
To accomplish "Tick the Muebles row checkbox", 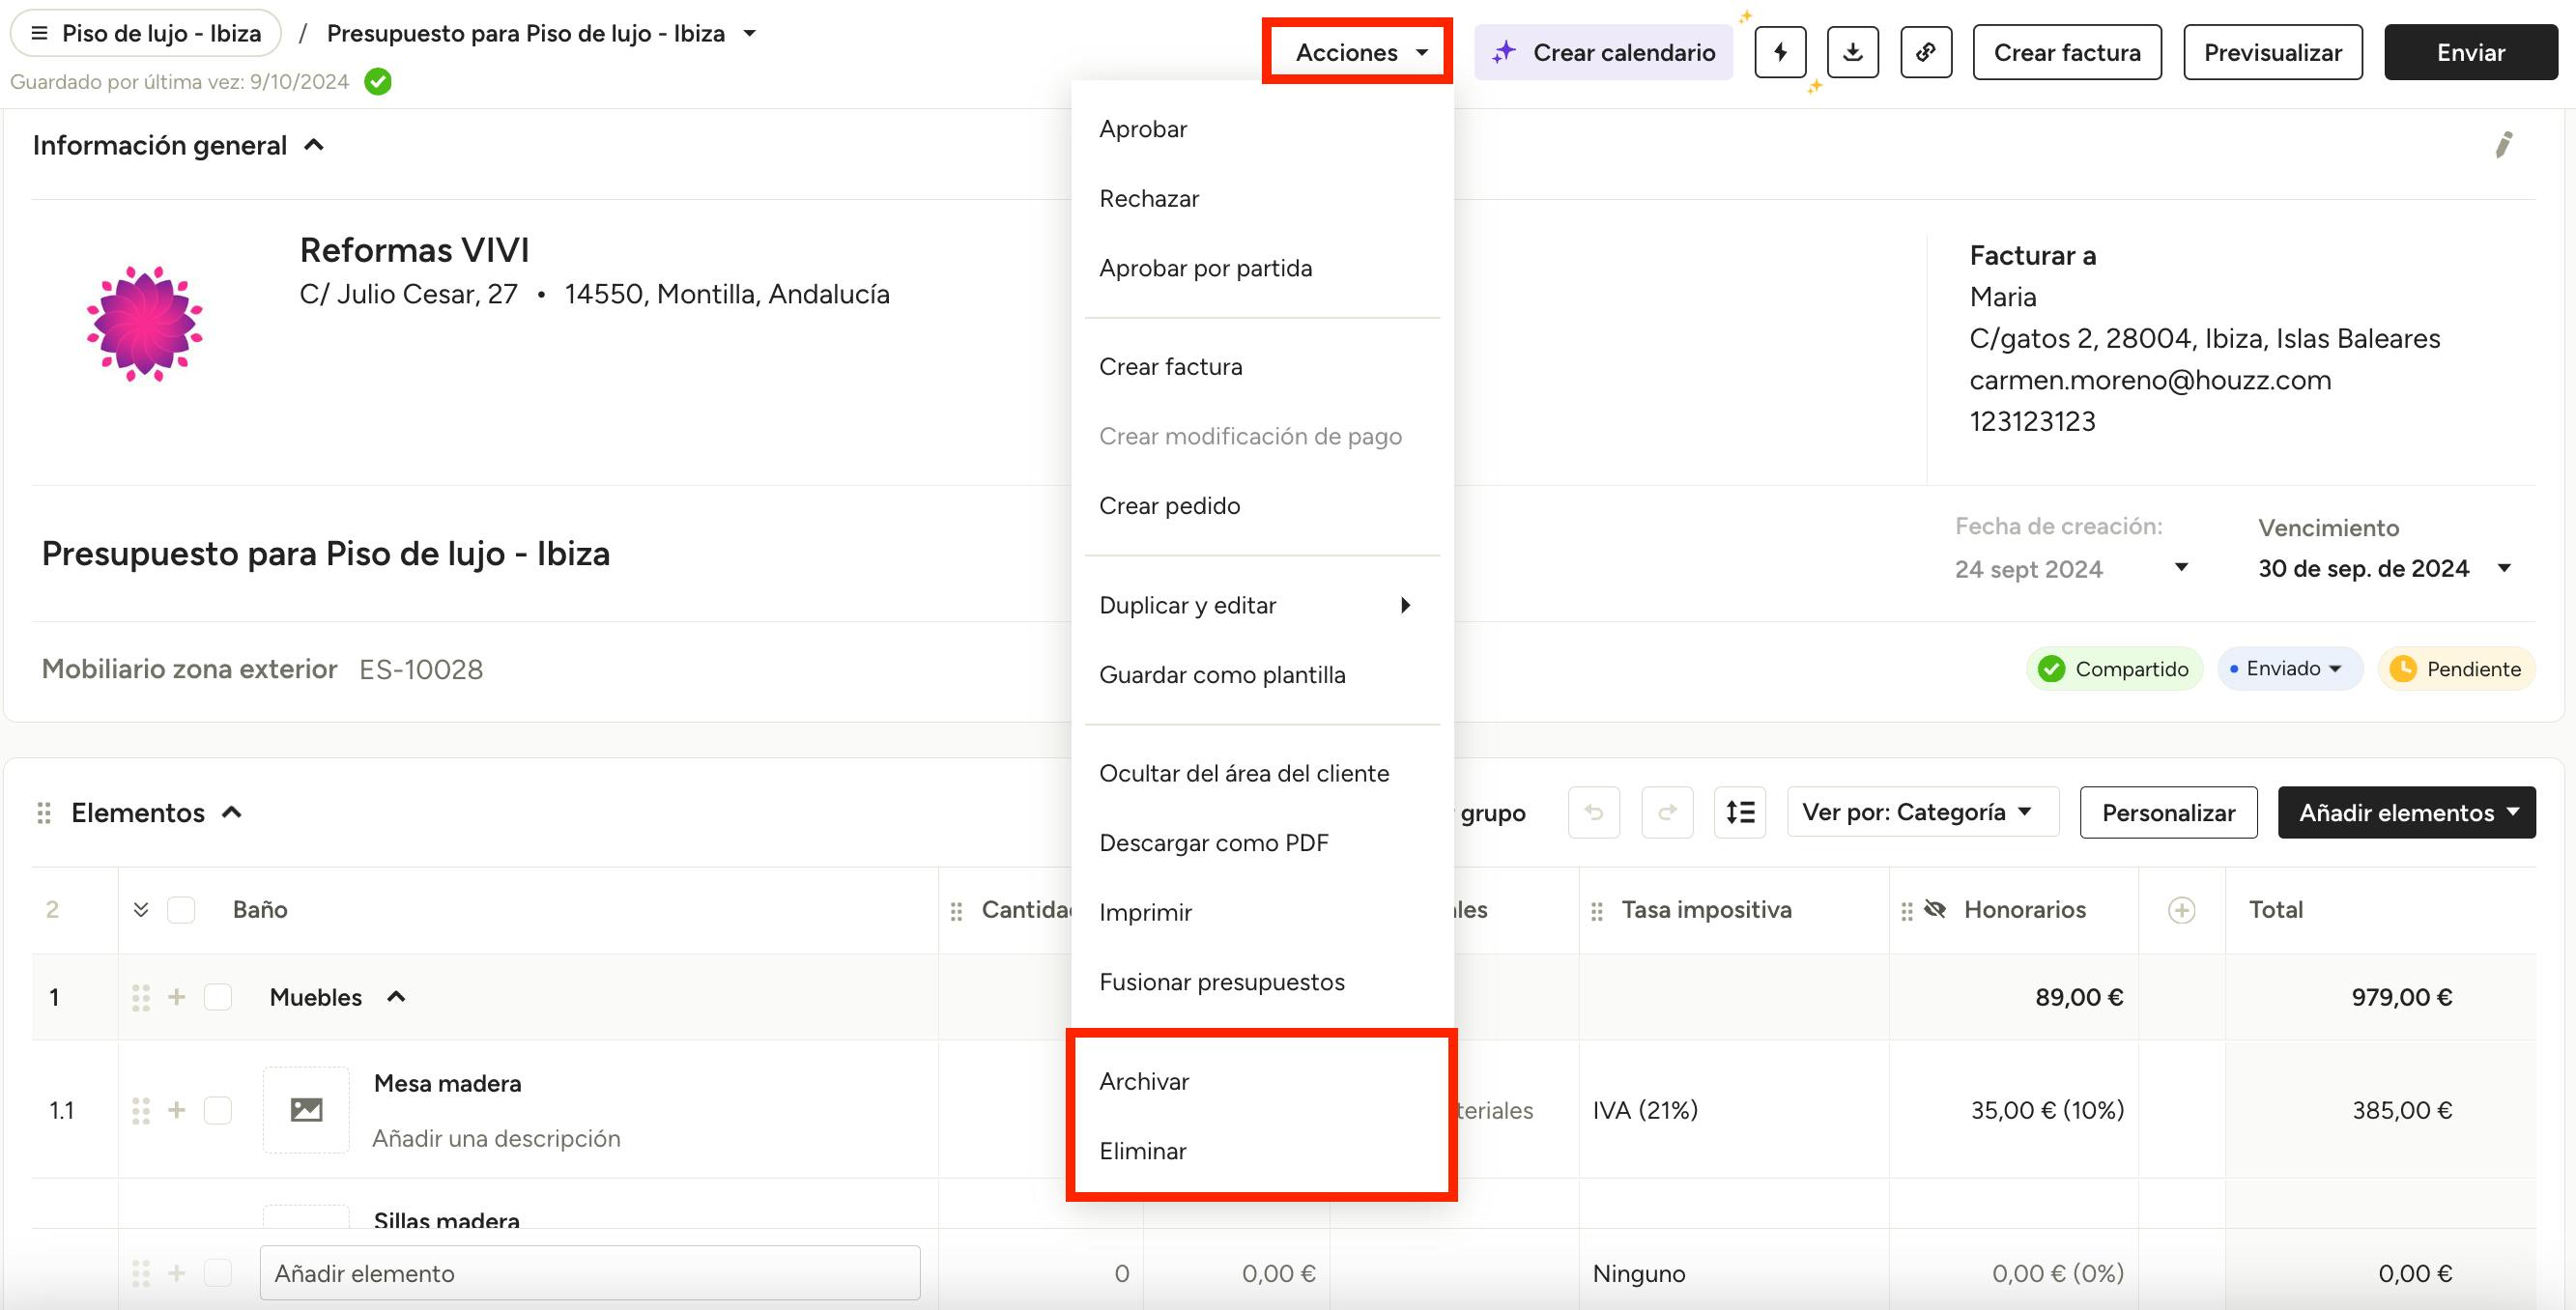I will pos(218,997).
